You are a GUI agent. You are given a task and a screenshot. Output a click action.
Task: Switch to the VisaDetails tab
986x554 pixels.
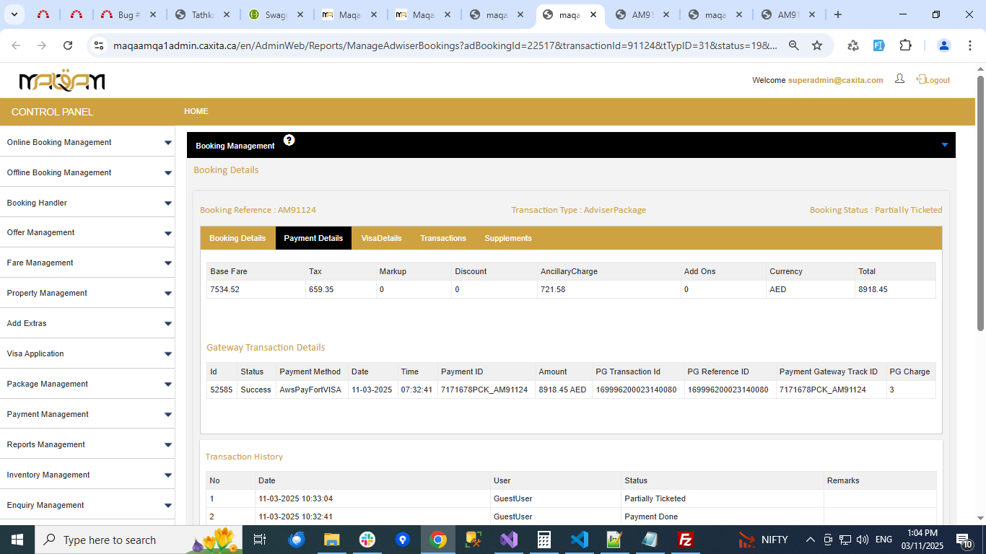click(381, 238)
